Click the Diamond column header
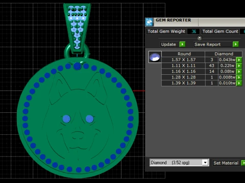Screen dimensions: 245x183 (x=224, y=54)
